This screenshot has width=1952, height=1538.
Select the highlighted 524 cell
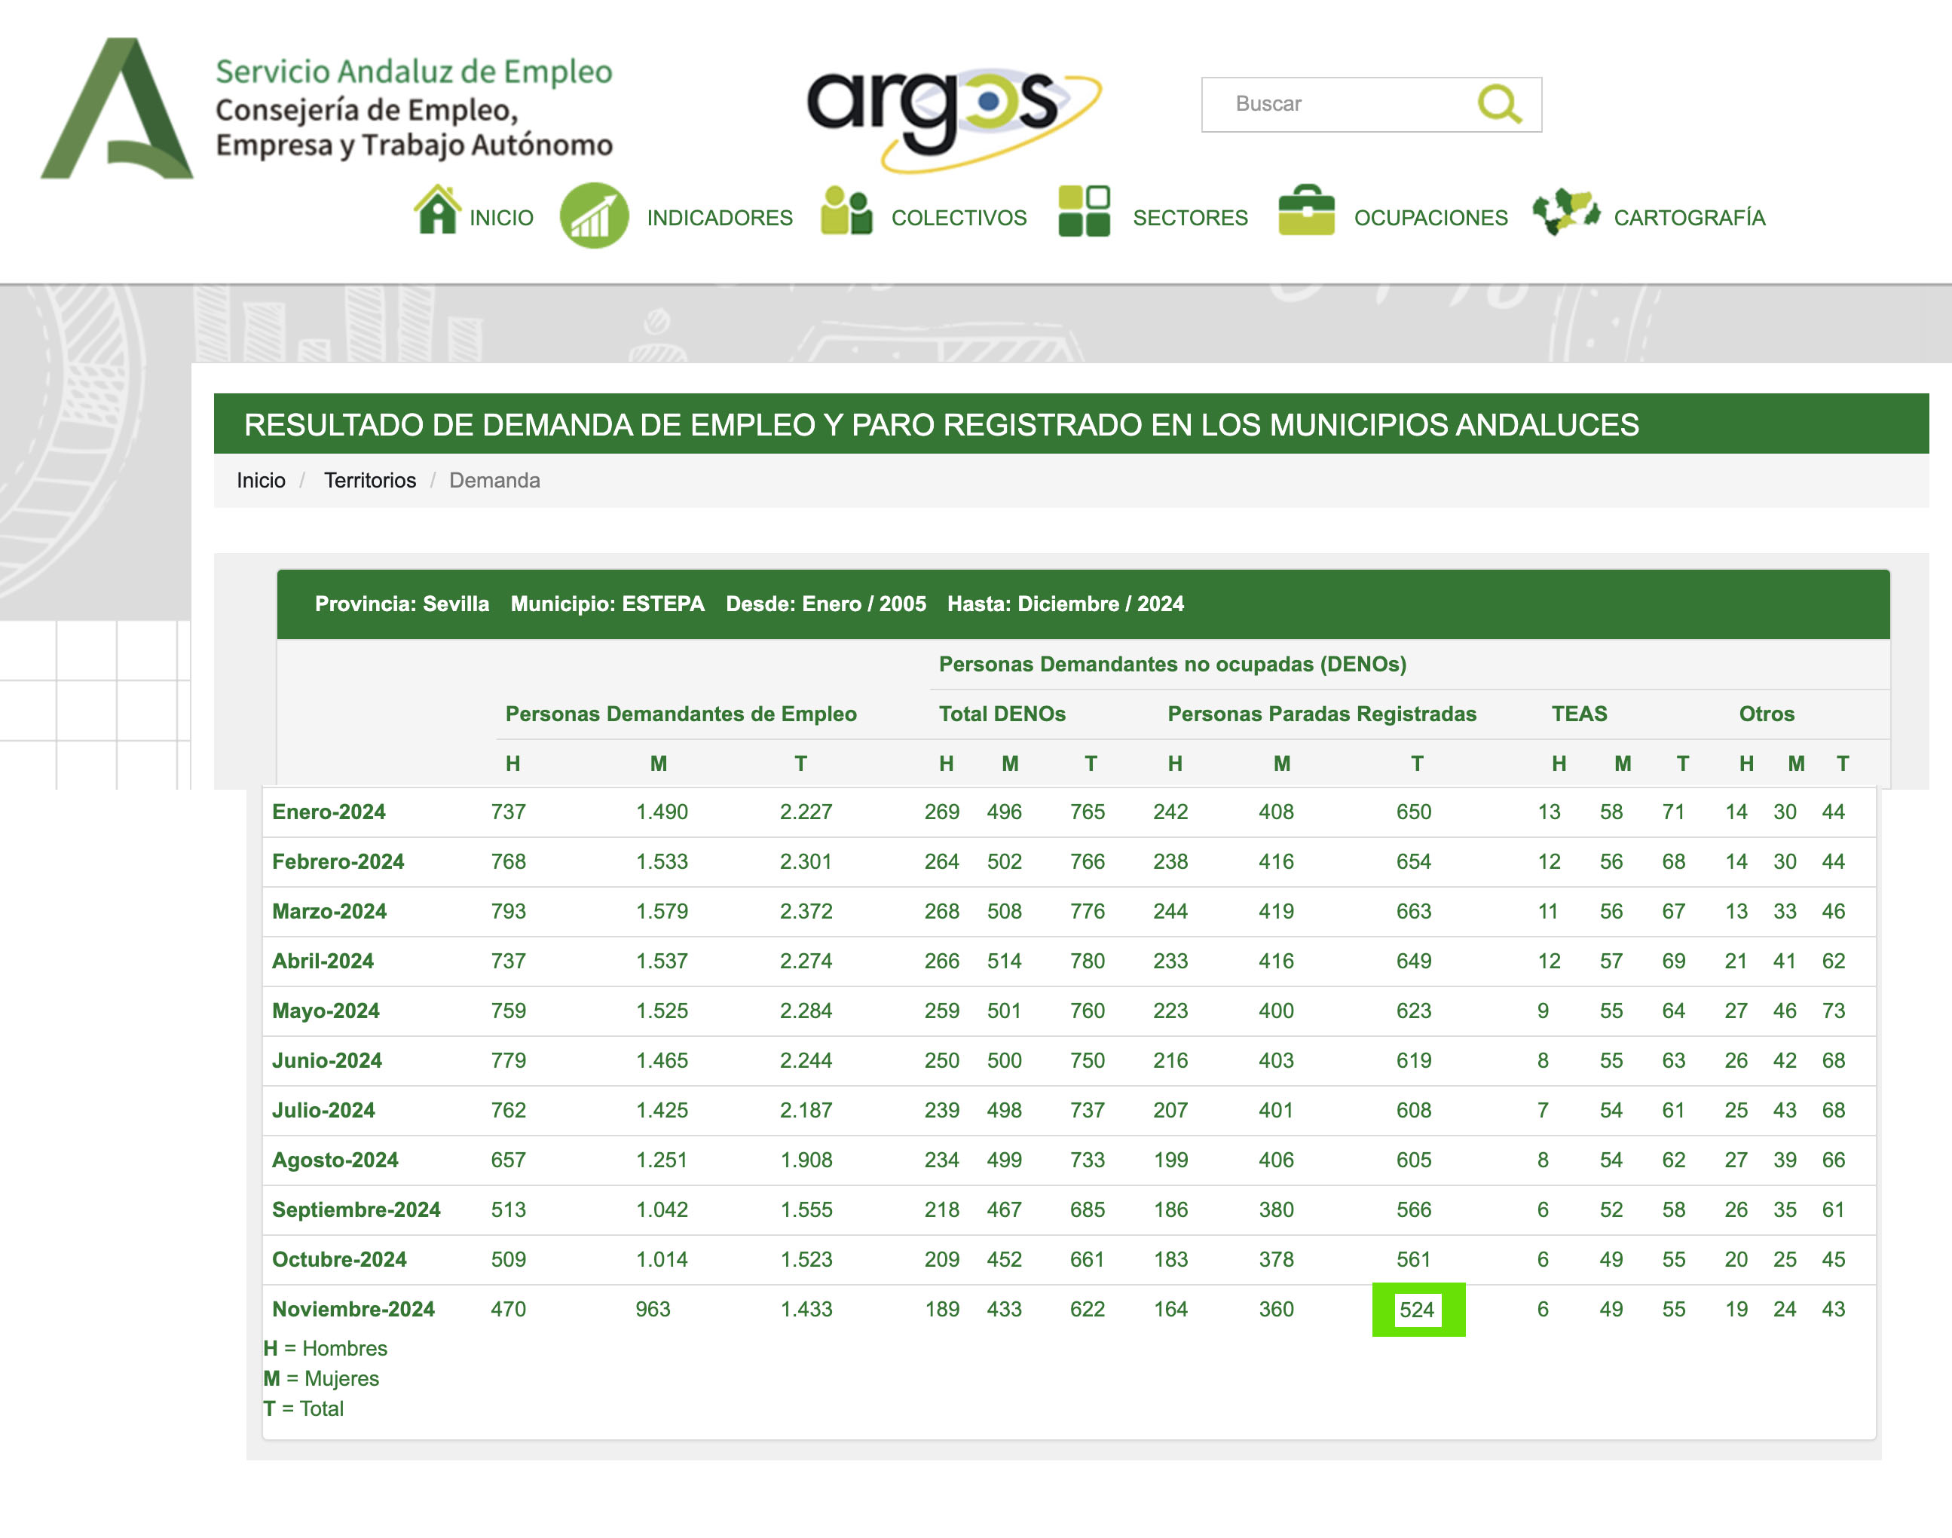(1417, 1309)
